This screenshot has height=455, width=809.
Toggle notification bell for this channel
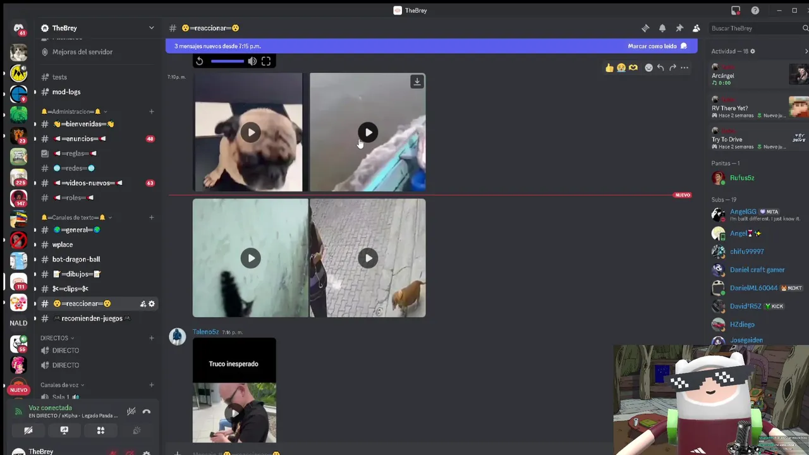[662, 28]
